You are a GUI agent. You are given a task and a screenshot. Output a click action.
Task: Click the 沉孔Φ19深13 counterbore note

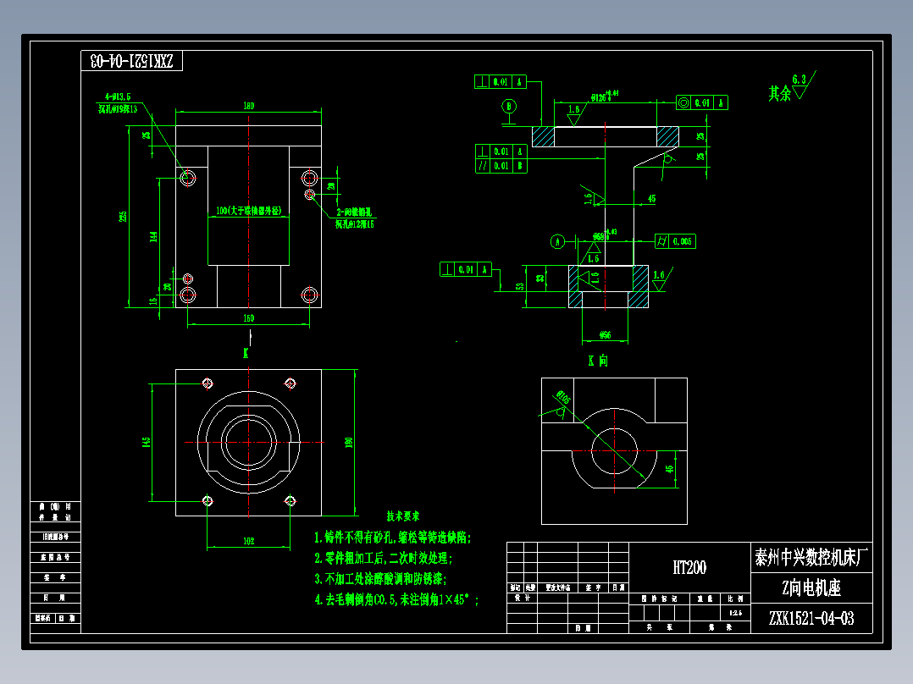click(x=118, y=109)
